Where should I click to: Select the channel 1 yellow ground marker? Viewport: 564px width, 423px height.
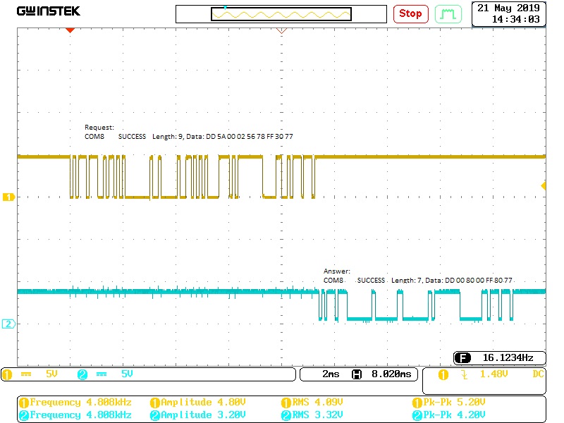[x=8, y=197]
